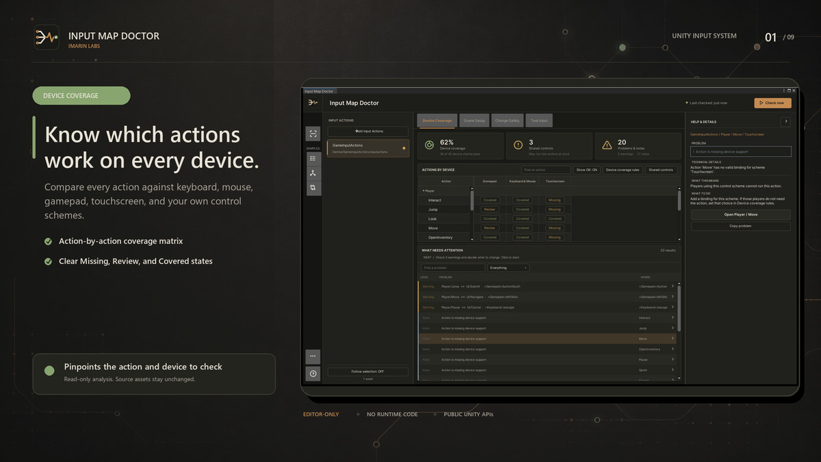Switch to the Scene Setup tab
Screen dimensions: 821x462
pyautogui.click(x=473, y=120)
